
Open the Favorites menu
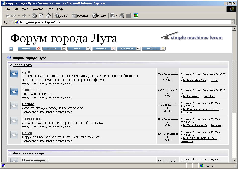37,9
